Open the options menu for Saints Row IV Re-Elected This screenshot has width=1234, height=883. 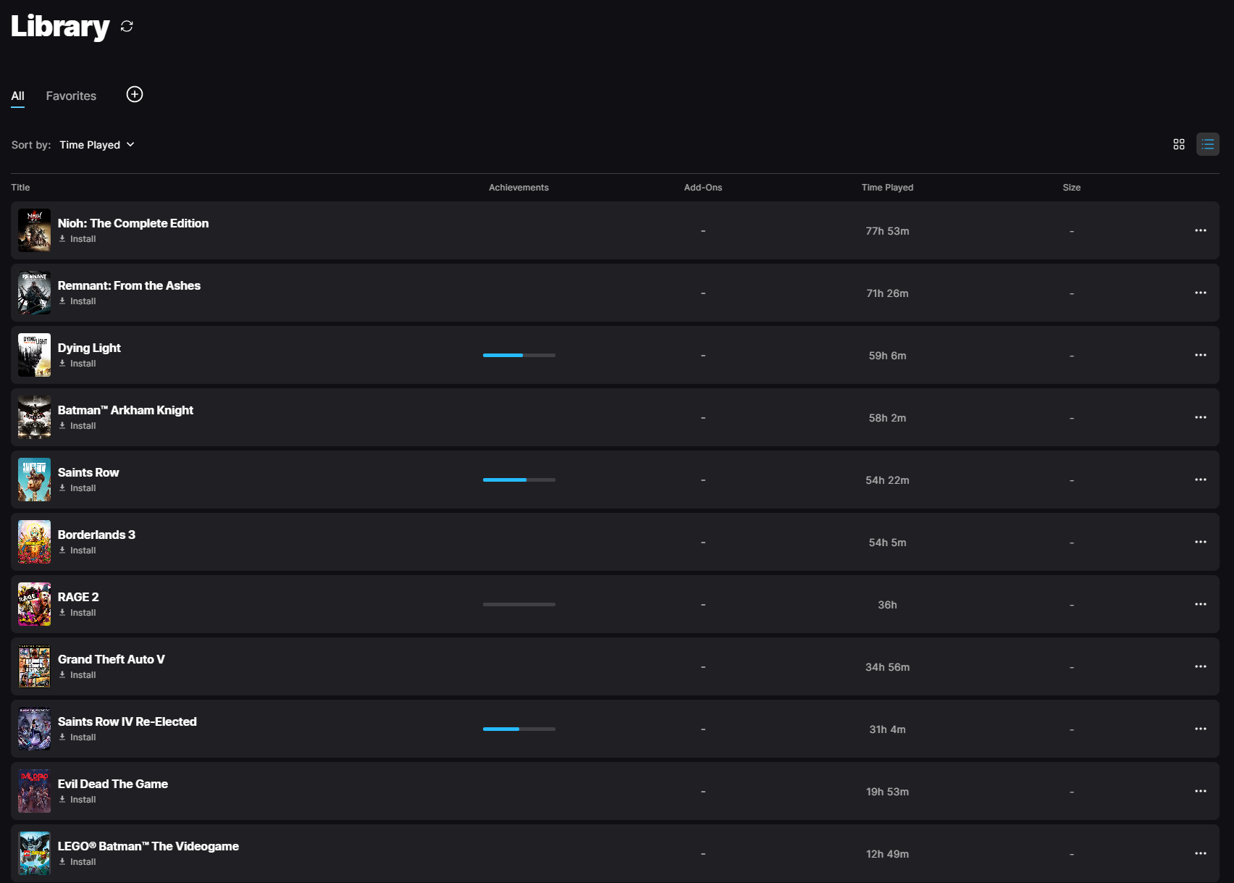coord(1201,729)
